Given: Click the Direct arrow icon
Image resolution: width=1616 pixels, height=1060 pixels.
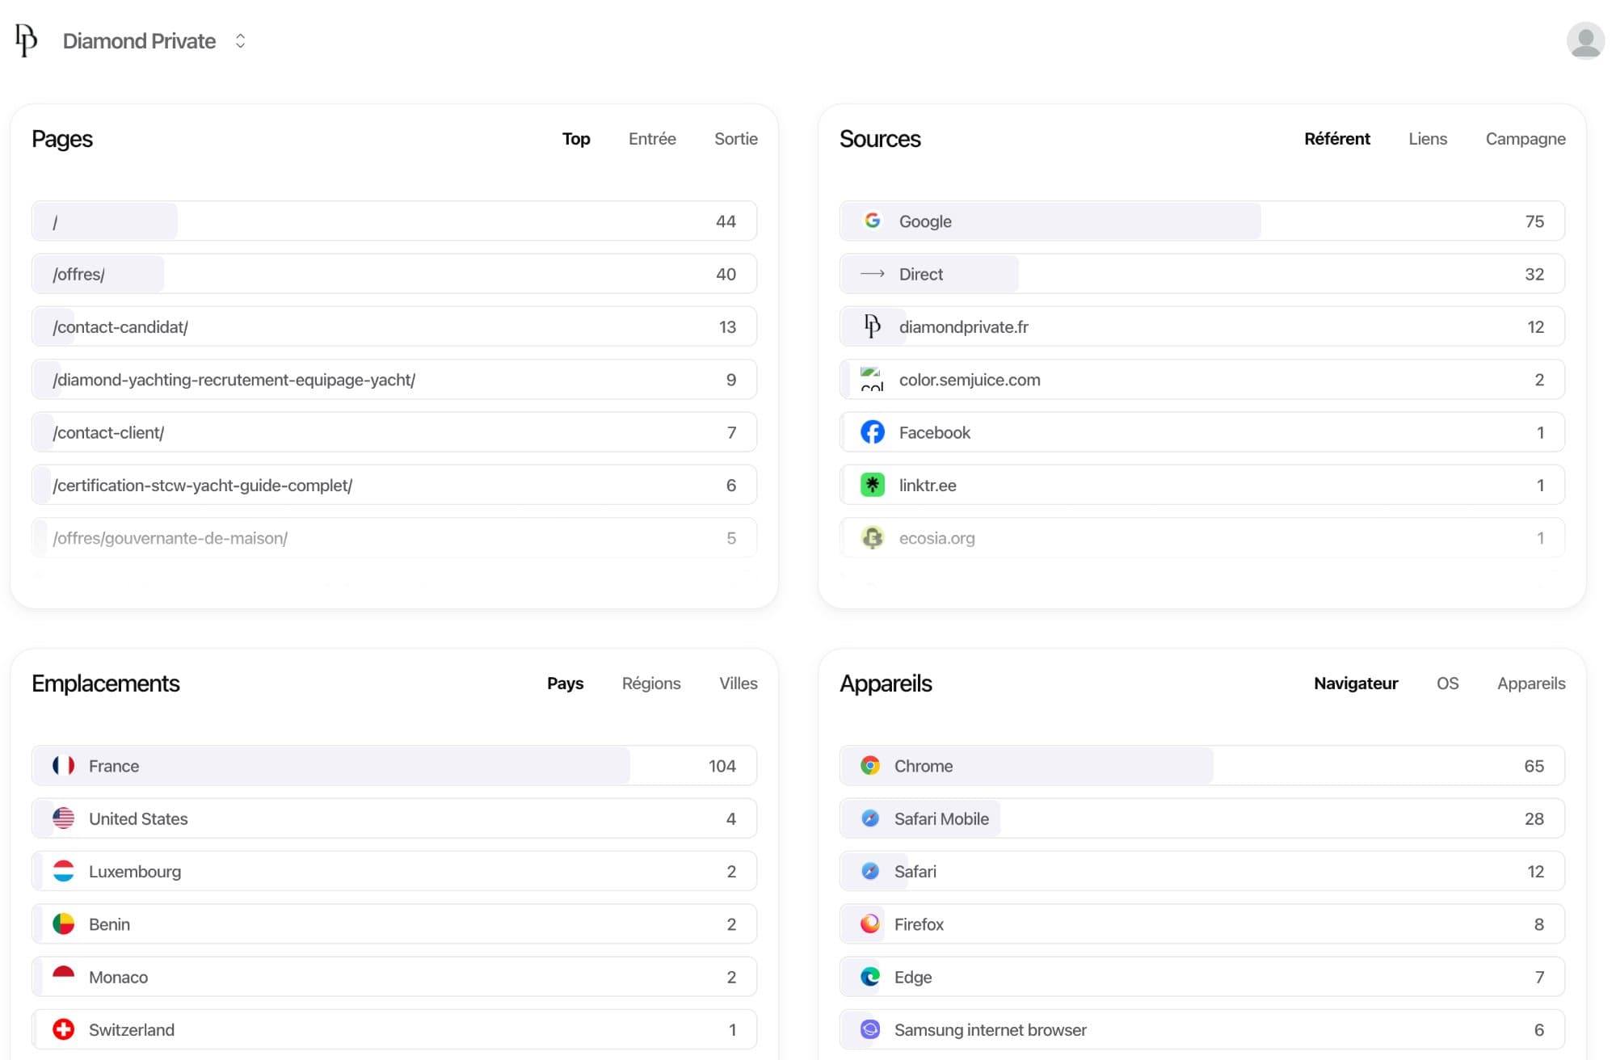Looking at the screenshot, I should [x=872, y=274].
